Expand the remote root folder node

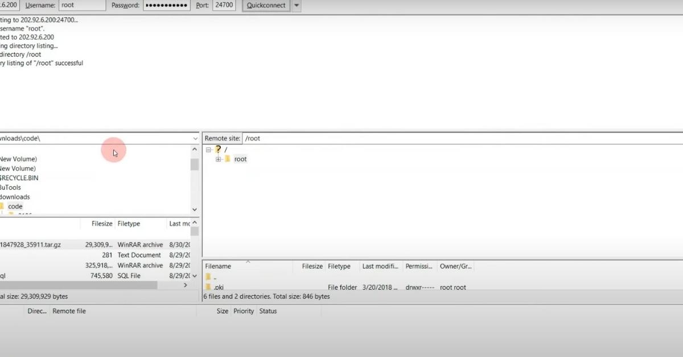click(219, 159)
